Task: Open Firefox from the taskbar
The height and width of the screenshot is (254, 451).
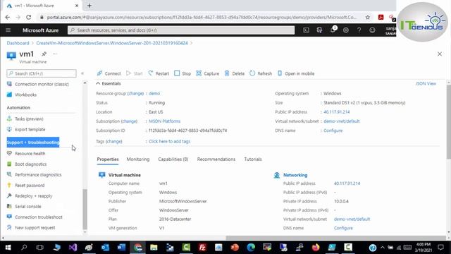Action: pos(316,248)
